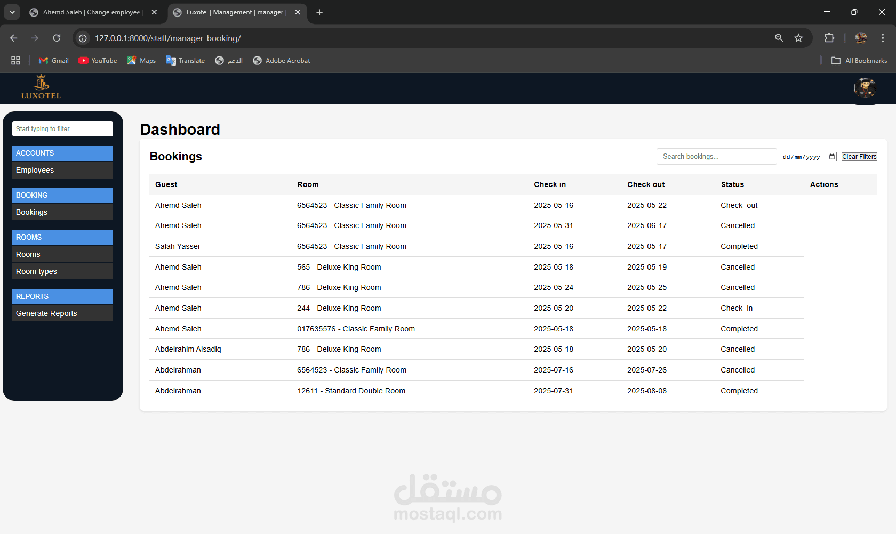Image resolution: width=896 pixels, height=534 pixels.
Task: Open the Maps bookmark
Action: click(141, 61)
